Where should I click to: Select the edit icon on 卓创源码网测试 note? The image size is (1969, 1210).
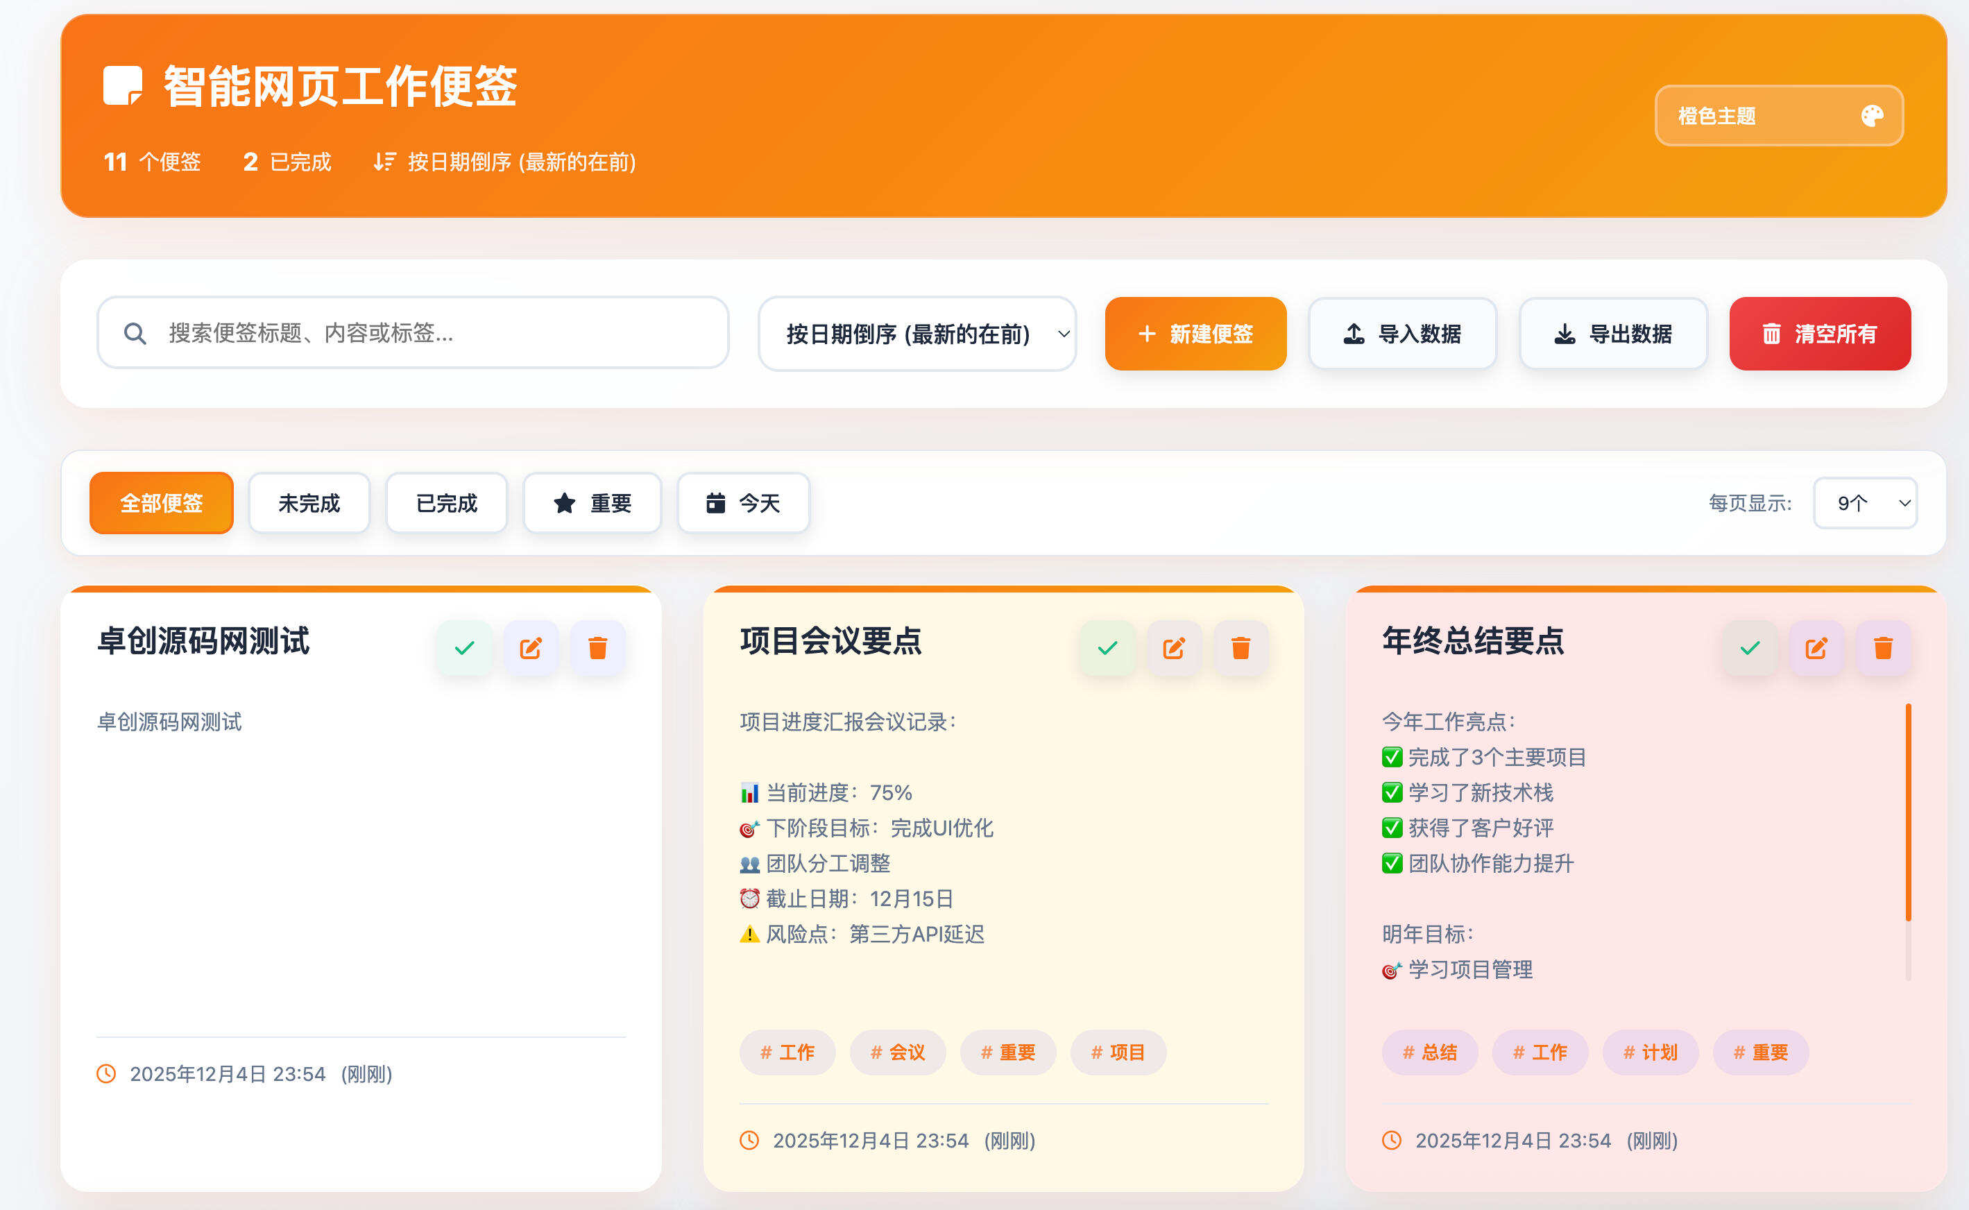tap(531, 648)
